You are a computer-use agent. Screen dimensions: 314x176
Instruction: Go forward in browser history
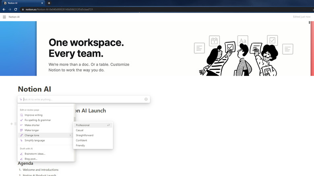[x=10, y=9]
